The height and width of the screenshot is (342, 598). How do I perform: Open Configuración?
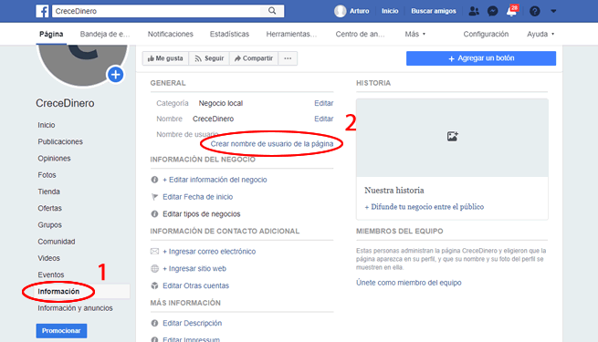pyautogui.click(x=486, y=34)
